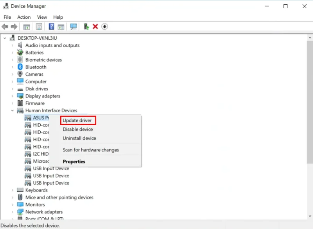Click the Forward navigation arrow
The image size is (313, 229).
(x=14, y=27)
